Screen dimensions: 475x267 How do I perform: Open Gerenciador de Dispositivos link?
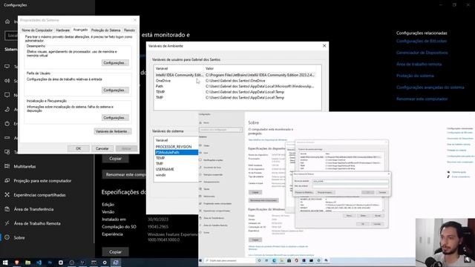(x=422, y=53)
